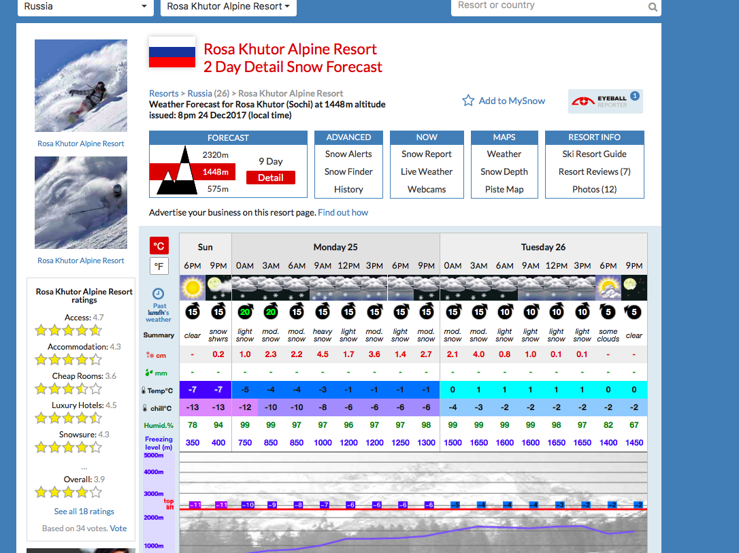Click the wind 15 icon at Sun 6PM
Image resolution: width=739 pixels, height=553 pixels.
pyautogui.click(x=193, y=312)
